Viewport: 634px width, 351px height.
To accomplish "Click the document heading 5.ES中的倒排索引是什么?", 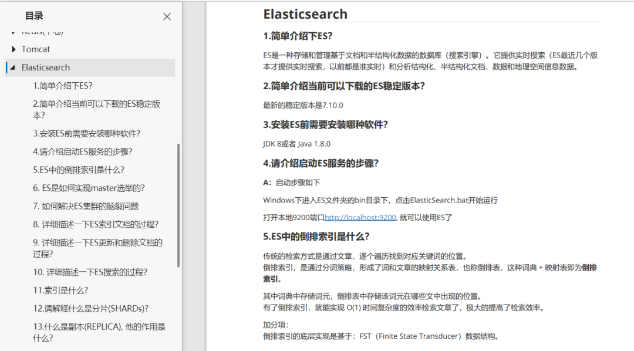I will point(316,237).
